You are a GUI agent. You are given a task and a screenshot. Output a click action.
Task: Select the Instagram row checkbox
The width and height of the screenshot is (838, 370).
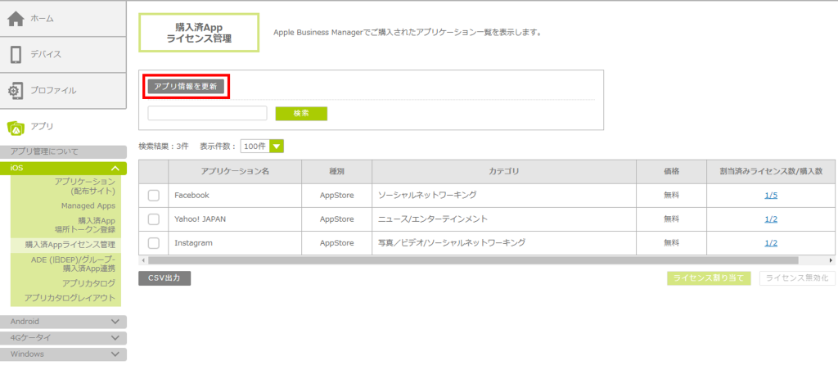click(x=154, y=243)
